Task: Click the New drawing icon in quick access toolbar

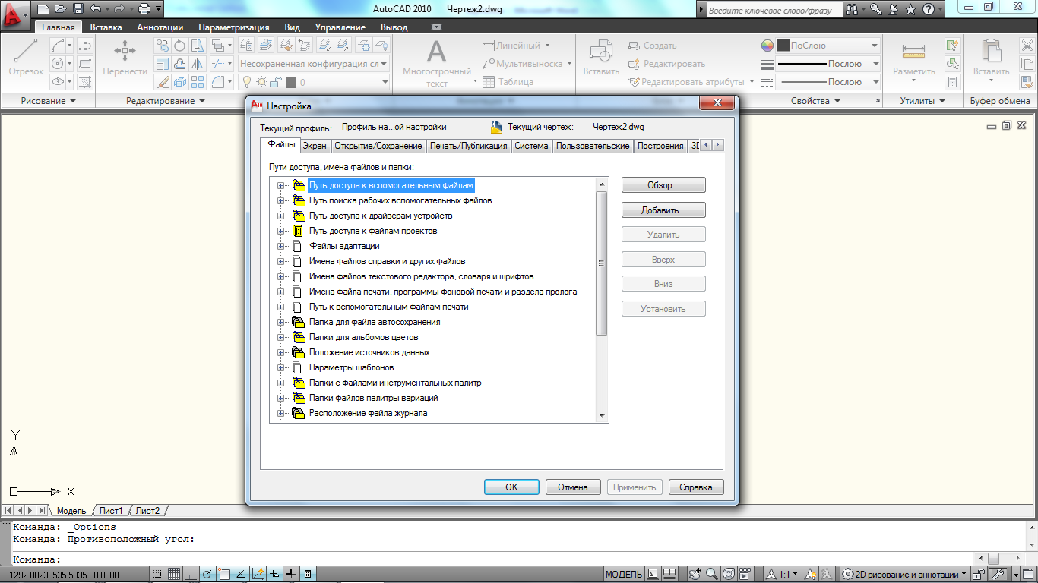Action: pyautogui.click(x=43, y=9)
